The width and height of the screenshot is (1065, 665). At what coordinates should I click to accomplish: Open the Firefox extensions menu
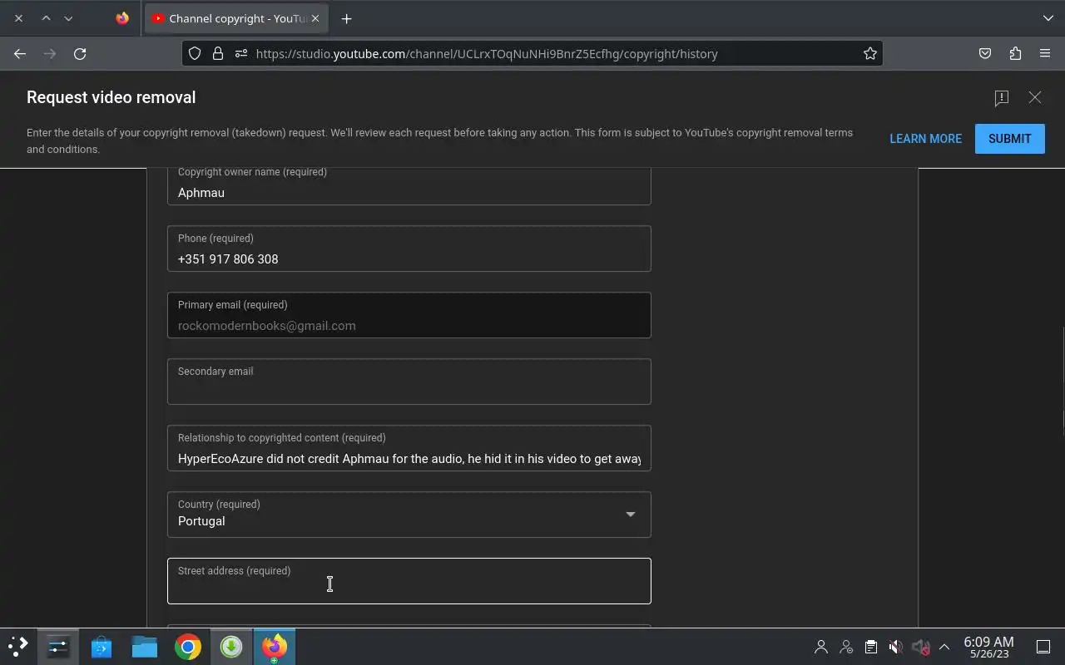tap(1015, 53)
